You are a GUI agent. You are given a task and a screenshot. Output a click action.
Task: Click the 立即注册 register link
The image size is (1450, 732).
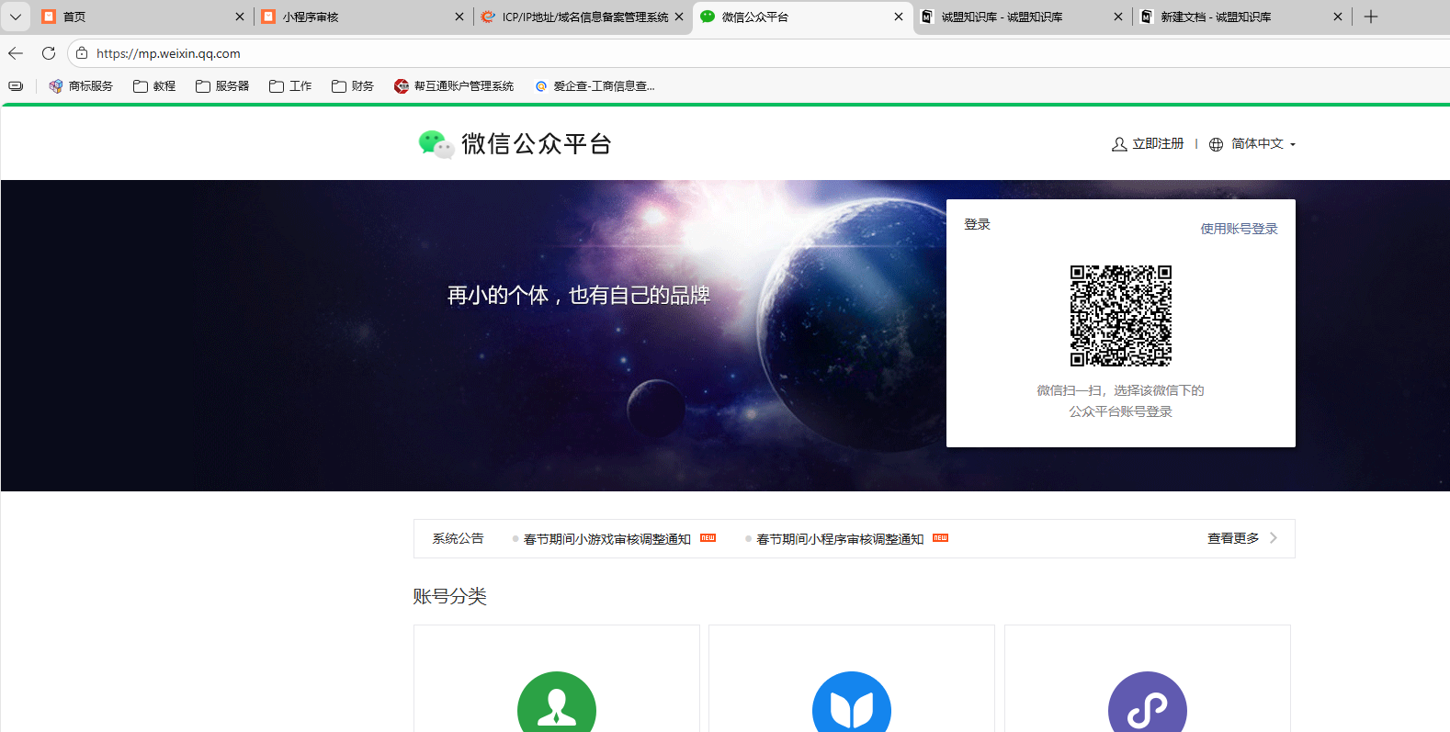coord(1149,144)
